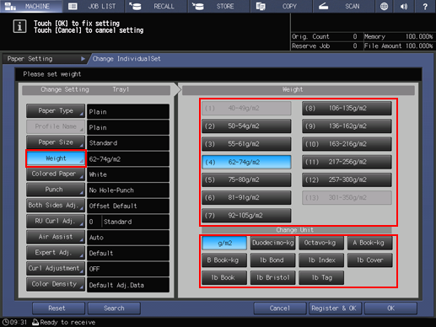Click the info icon beside the message

pos(19,27)
